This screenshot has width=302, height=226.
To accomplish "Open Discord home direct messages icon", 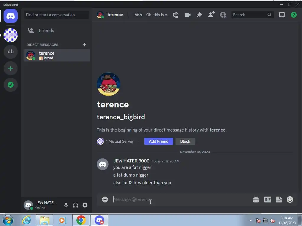I will tap(11, 16).
